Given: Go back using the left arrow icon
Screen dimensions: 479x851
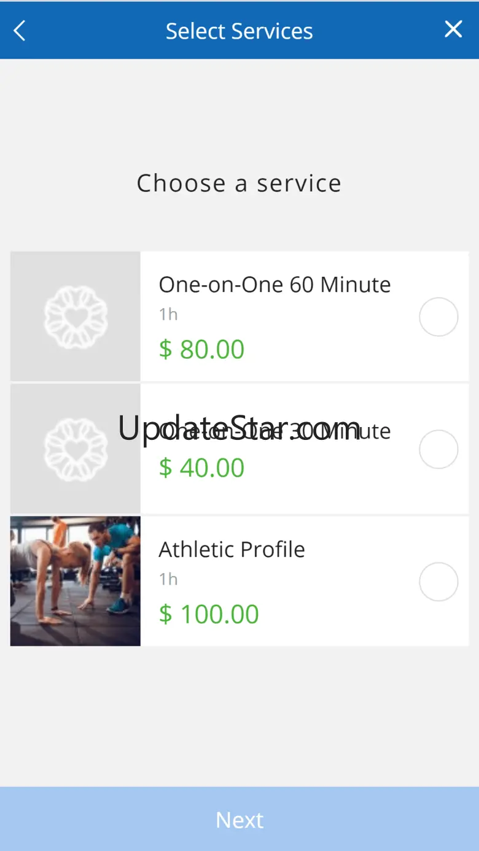Looking at the screenshot, I should tap(20, 30).
